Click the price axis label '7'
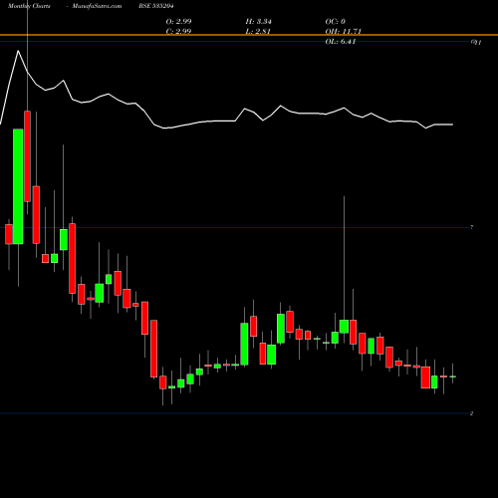This screenshot has width=498, height=498. click(472, 227)
